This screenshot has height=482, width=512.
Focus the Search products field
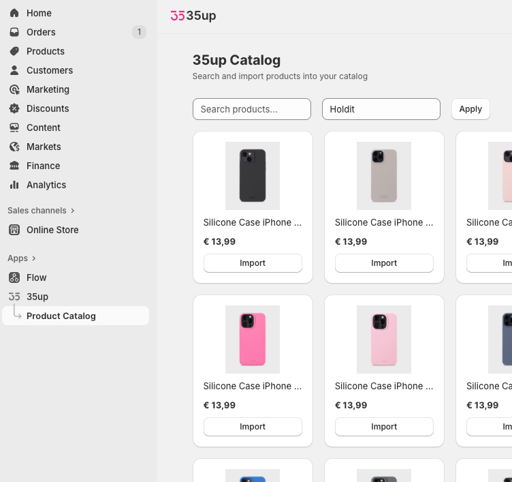point(252,109)
